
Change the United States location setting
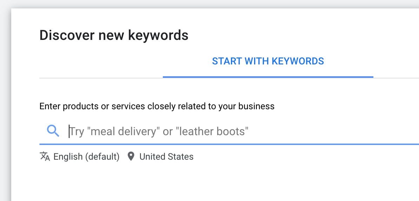tap(166, 157)
